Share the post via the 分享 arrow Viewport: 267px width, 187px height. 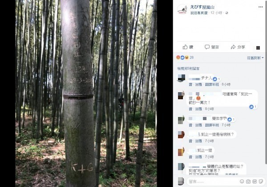(x=238, y=47)
